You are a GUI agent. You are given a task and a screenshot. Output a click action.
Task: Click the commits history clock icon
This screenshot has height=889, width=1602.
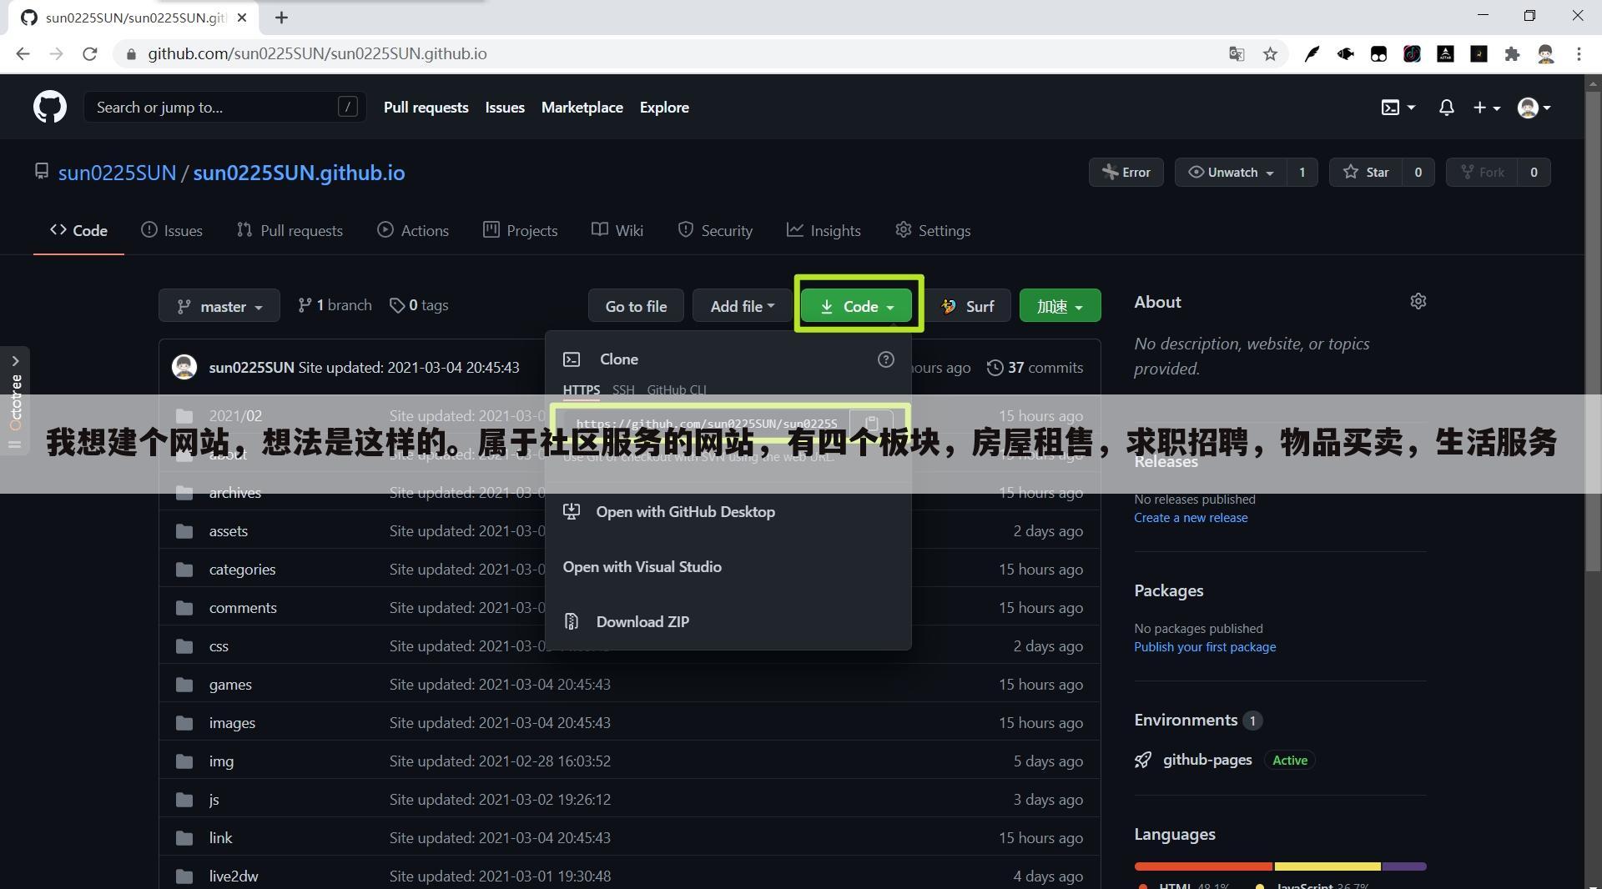click(x=995, y=368)
